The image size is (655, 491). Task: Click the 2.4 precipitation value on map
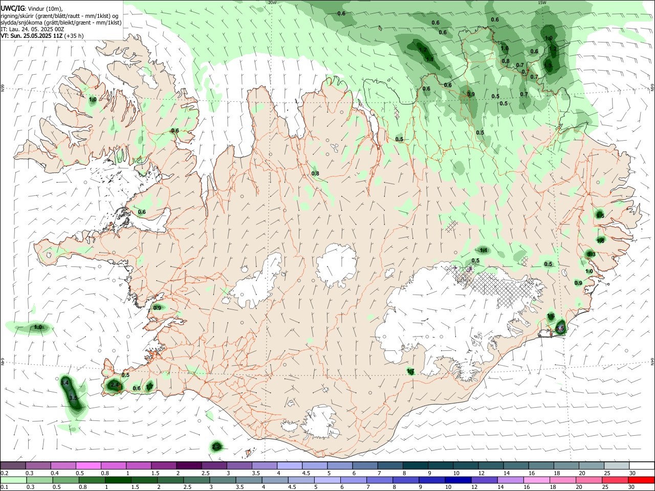(115, 384)
